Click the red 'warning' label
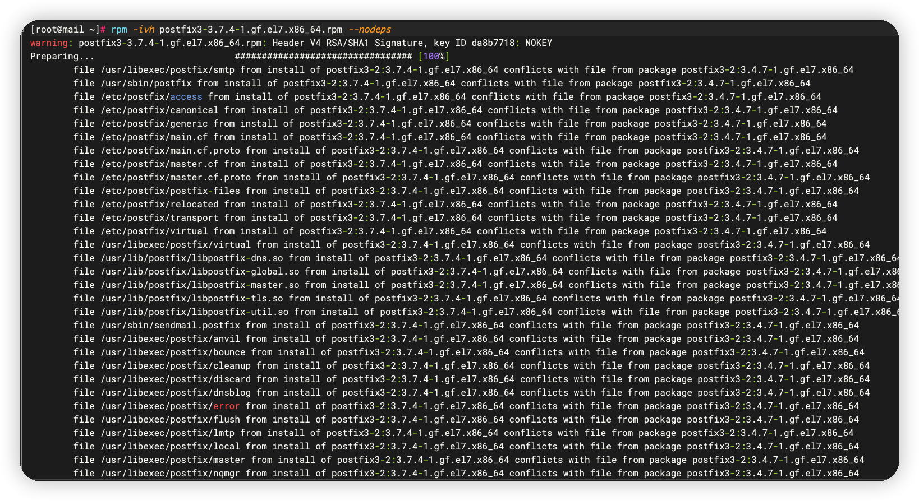This screenshot has width=919, height=501. (49, 43)
